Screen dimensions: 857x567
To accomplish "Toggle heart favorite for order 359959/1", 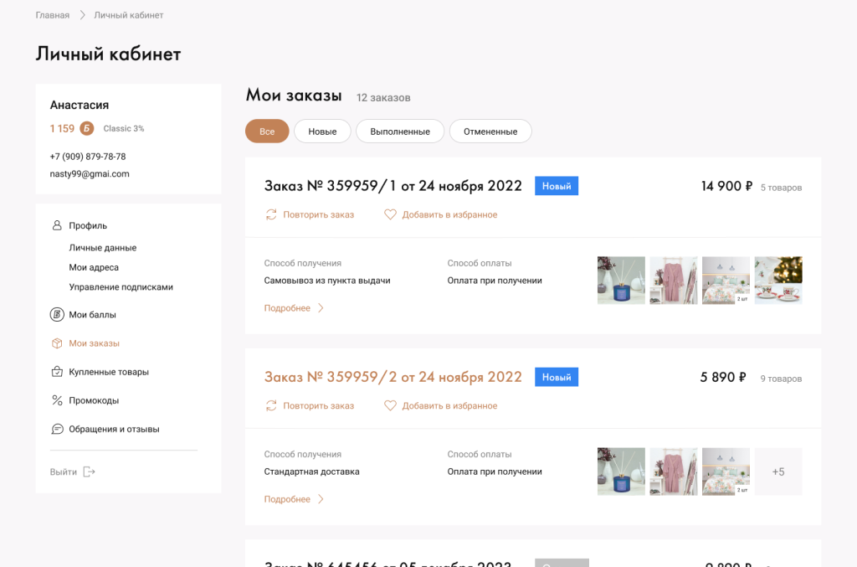I will (x=390, y=214).
